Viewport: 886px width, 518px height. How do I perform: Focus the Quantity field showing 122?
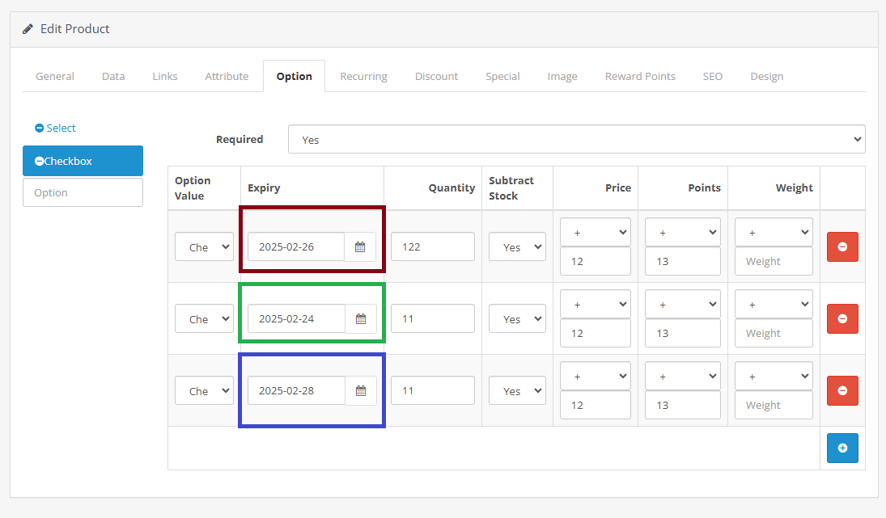point(432,247)
